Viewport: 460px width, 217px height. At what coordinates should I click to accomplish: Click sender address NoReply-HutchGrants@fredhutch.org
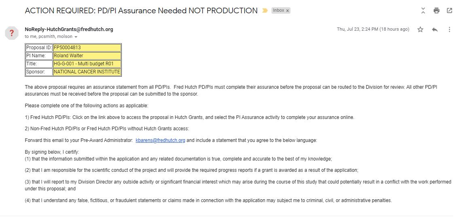[69, 29]
